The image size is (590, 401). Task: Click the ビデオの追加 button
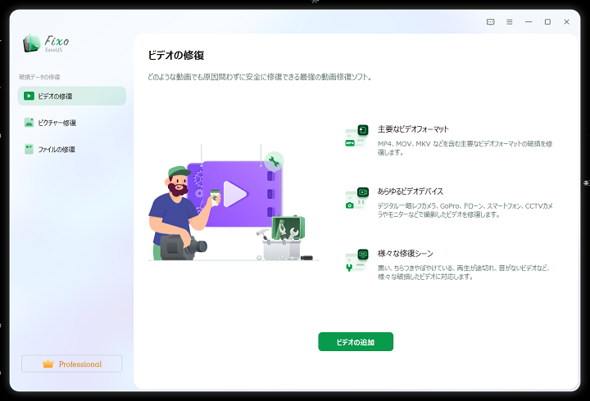(356, 341)
